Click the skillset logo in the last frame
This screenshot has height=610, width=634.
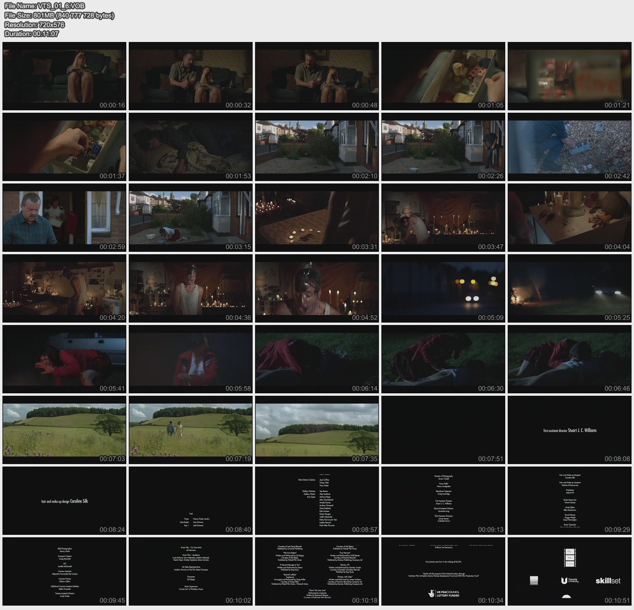608,581
